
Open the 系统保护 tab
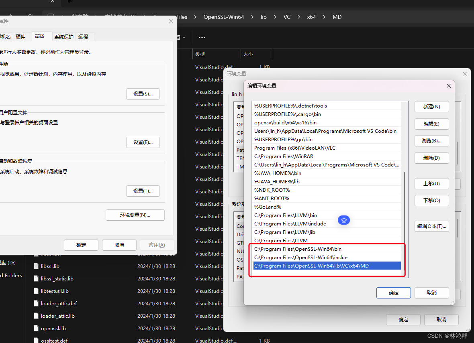click(64, 37)
